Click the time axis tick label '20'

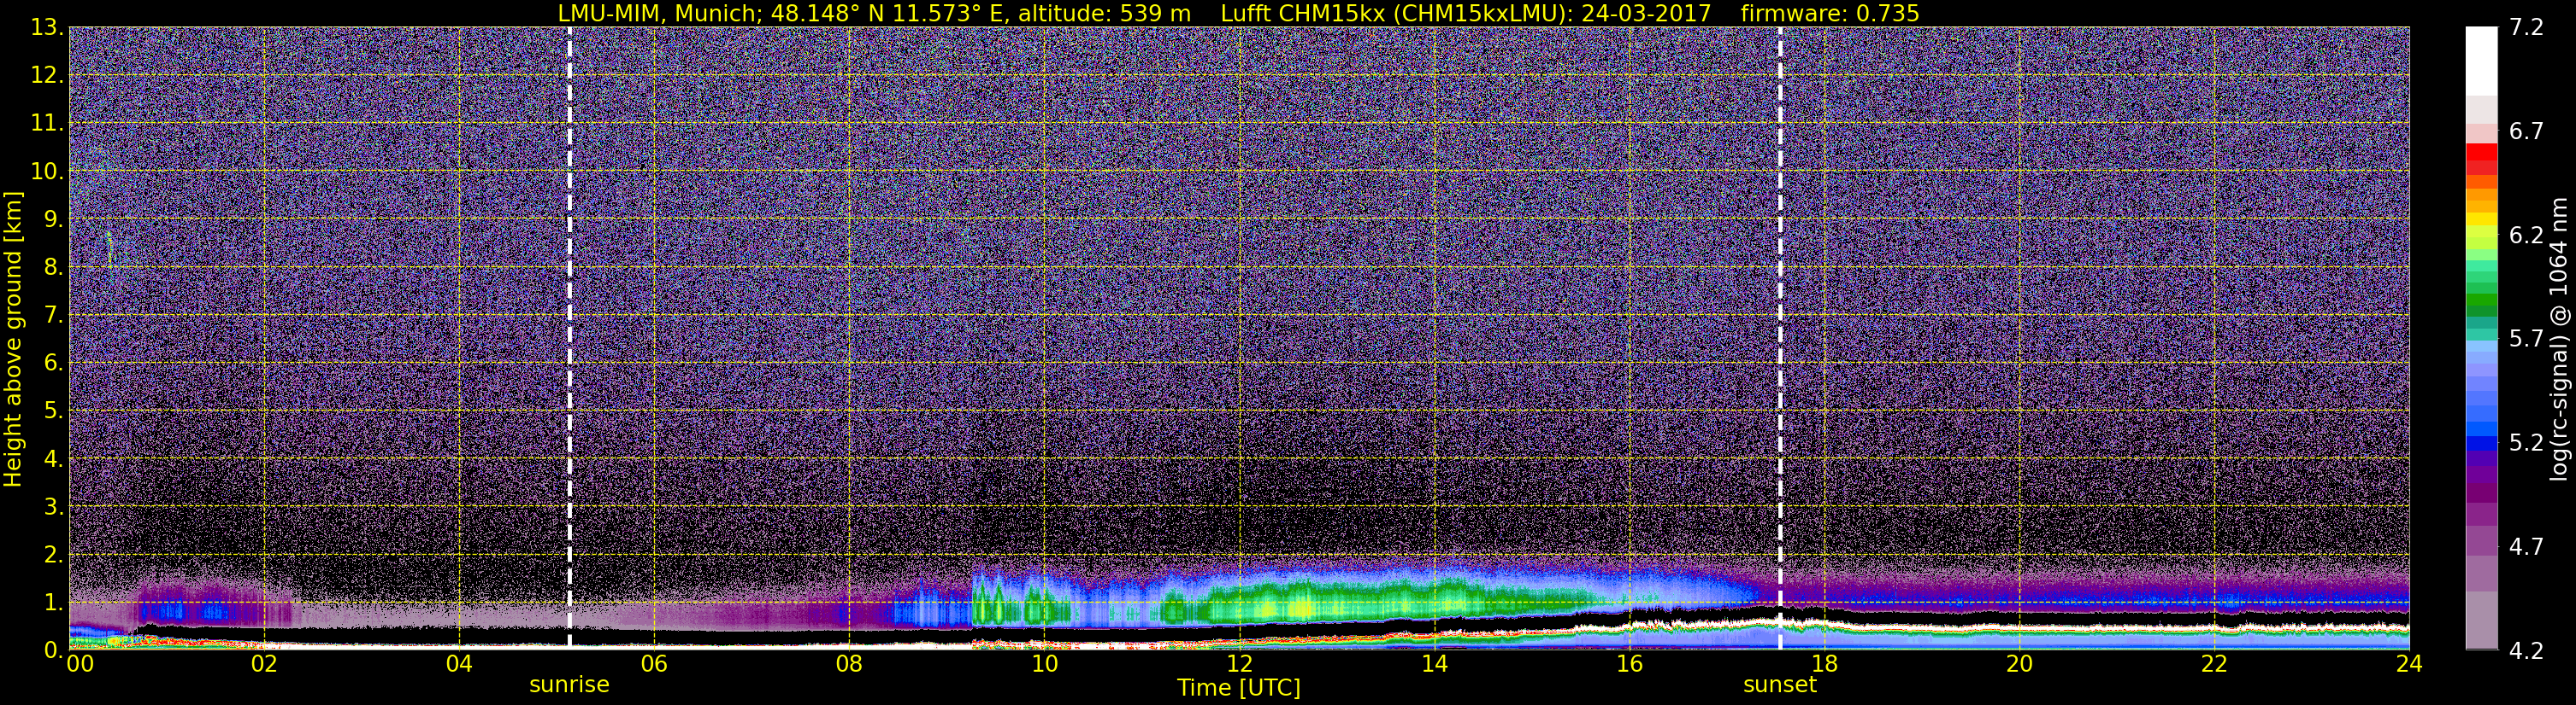coord(2019,664)
